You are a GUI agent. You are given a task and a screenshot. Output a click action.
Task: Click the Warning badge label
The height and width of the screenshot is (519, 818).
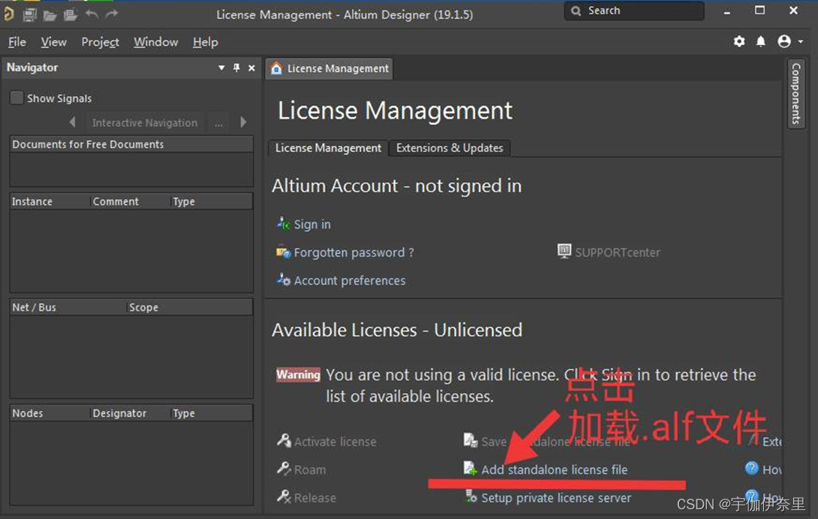(x=298, y=374)
